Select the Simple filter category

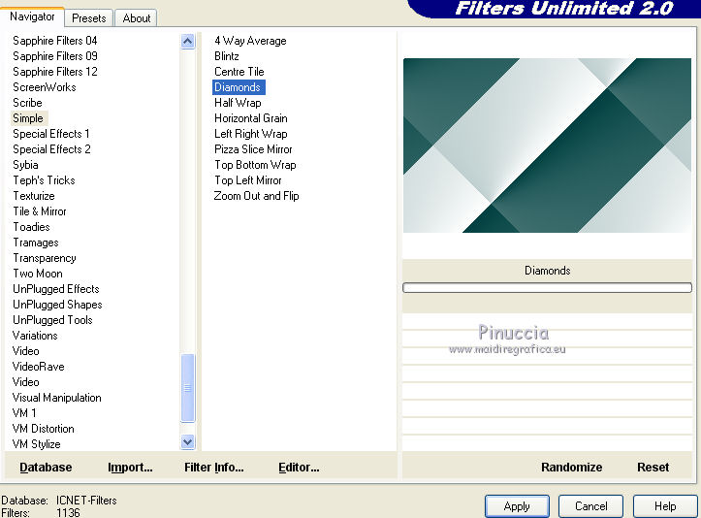click(x=28, y=118)
